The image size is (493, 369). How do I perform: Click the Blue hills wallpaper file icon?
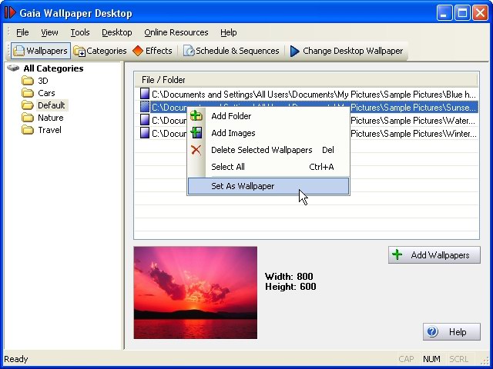(x=144, y=94)
